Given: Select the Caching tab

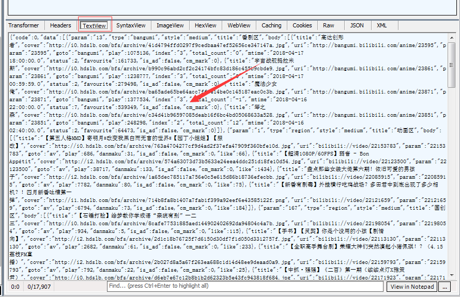Looking at the screenshot, I should [x=271, y=25].
